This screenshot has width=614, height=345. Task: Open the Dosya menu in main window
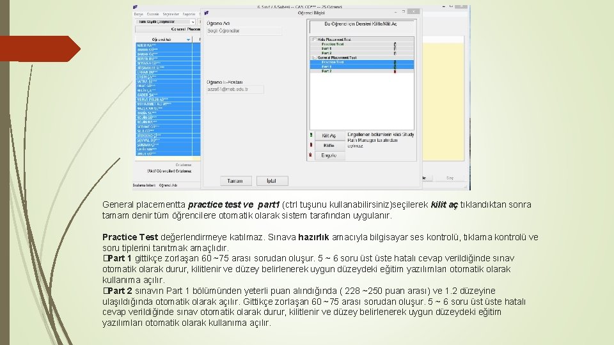pyautogui.click(x=138, y=14)
